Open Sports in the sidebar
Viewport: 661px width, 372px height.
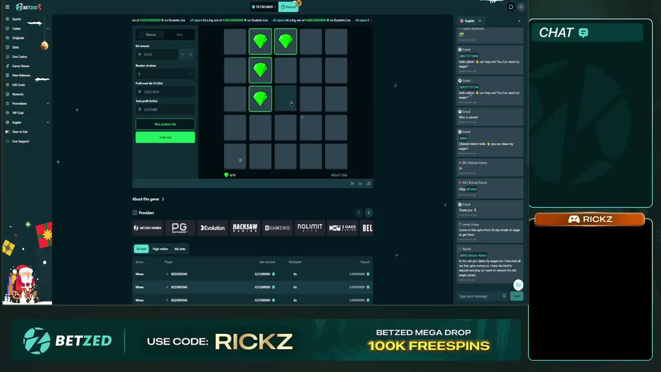[x=17, y=19]
